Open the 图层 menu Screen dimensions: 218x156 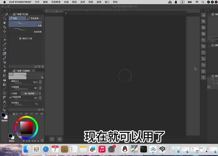74,2
